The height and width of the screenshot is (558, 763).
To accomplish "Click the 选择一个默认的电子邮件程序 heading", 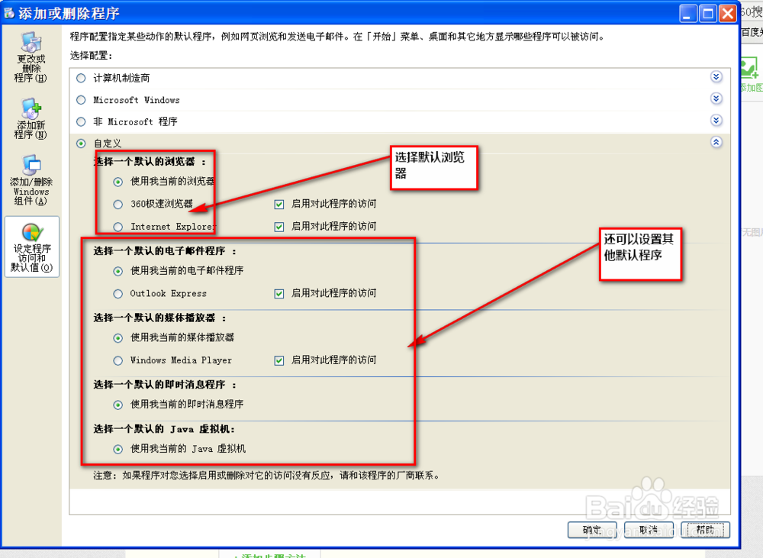I will tap(165, 251).
